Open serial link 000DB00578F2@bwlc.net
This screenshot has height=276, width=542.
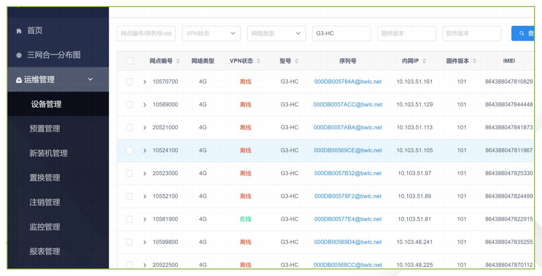pos(348,196)
